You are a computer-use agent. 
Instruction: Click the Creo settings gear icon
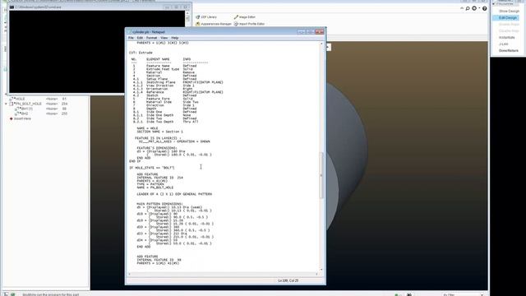pos(474,8)
